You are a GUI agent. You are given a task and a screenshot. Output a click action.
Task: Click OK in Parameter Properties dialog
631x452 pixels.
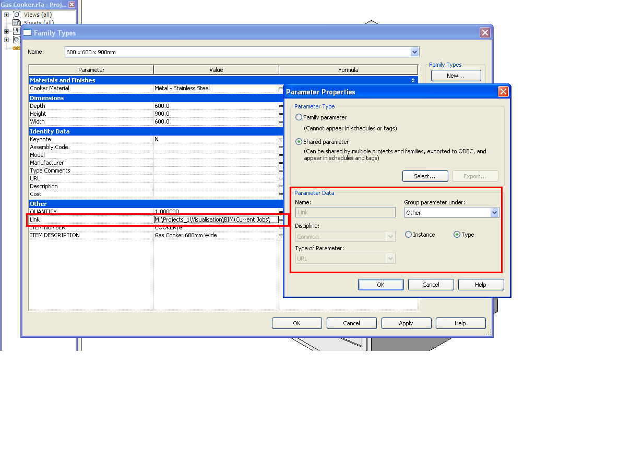[x=380, y=285]
